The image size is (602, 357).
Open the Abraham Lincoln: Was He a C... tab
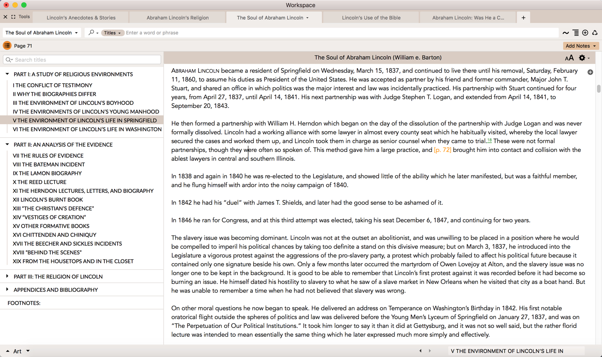(468, 18)
